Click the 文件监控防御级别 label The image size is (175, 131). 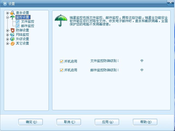[x=104, y=61]
